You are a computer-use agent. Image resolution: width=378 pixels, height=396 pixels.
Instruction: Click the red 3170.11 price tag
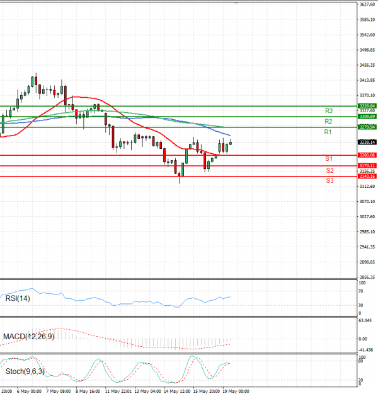pyautogui.click(x=367, y=166)
